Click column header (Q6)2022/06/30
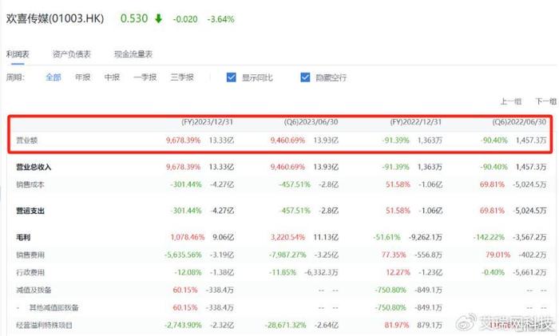Screen dimensions: 559x336 pos(519,122)
